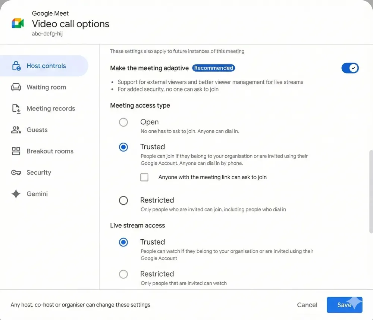Switch to the Security section

(39, 172)
